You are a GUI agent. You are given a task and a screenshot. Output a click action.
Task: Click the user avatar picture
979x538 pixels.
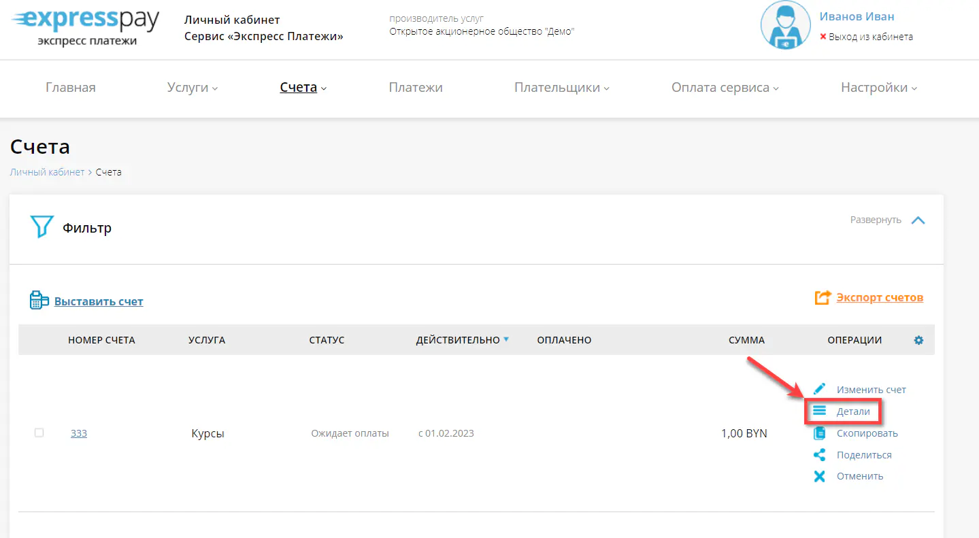coord(785,25)
